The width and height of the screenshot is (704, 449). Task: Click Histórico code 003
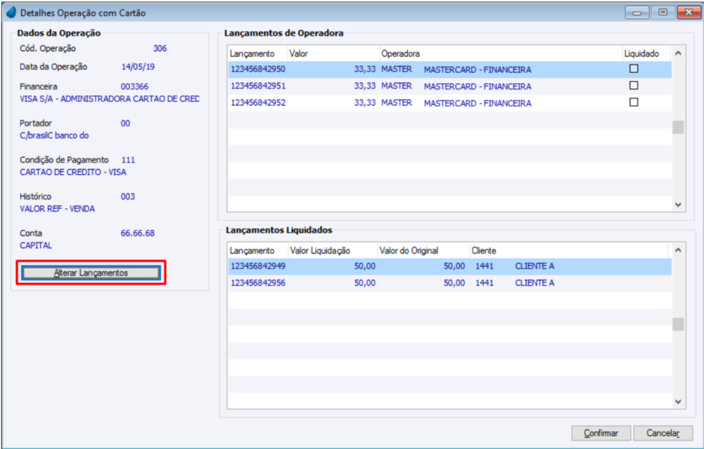point(128,197)
